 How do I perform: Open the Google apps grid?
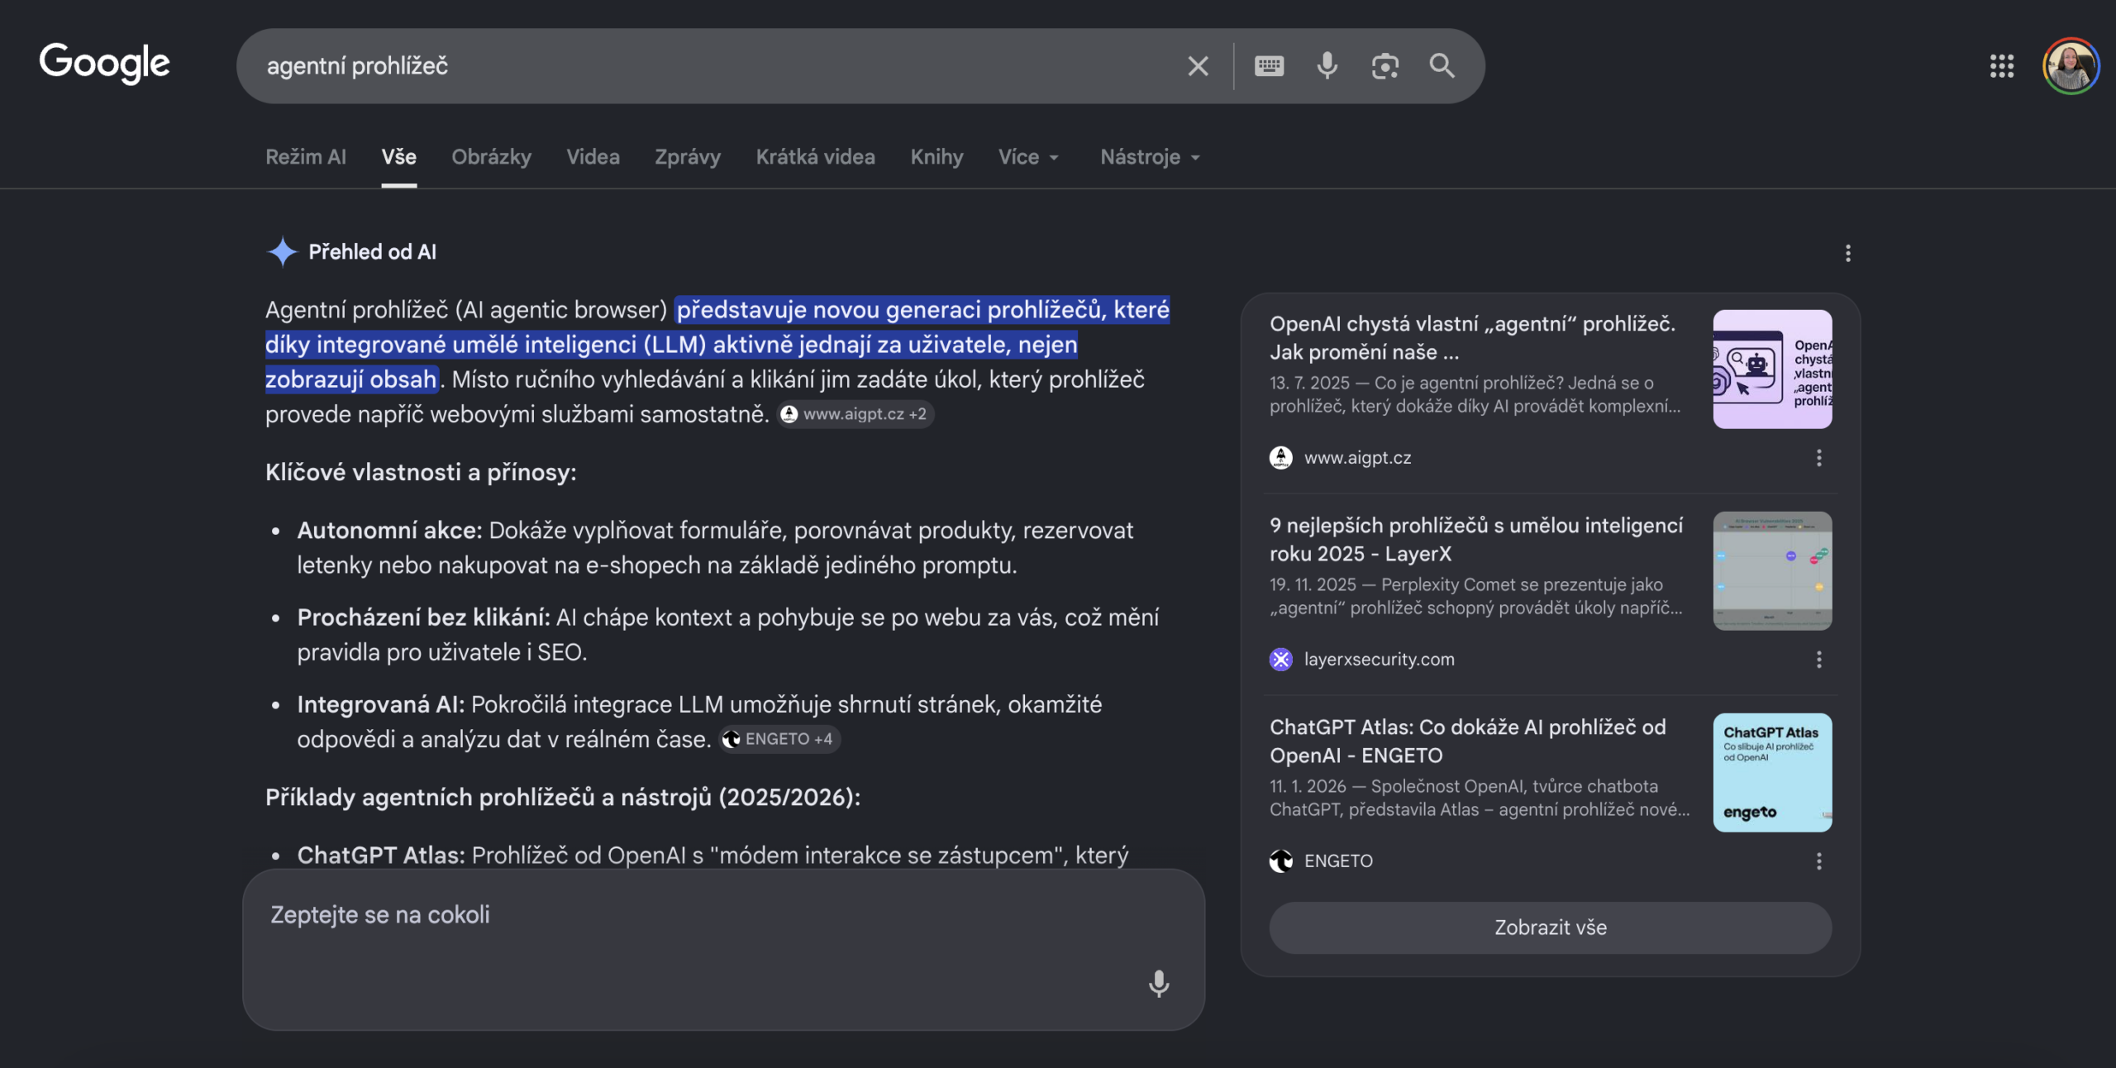[2001, 66]
